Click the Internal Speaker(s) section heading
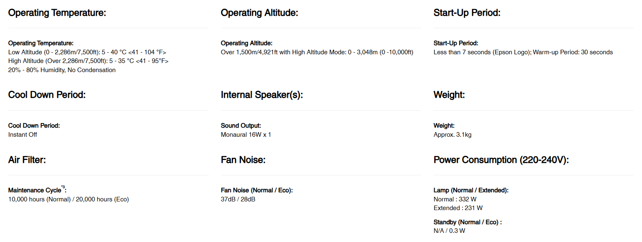 pyautogui.click(x=262, y=95)
